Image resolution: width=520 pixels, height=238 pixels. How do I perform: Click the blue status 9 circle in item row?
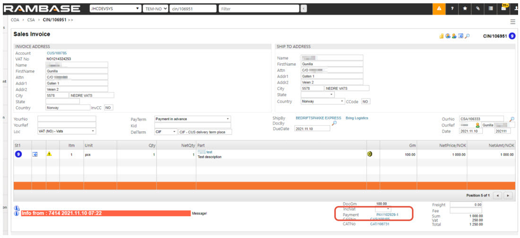pyautogui.click(x=18, y=154)
